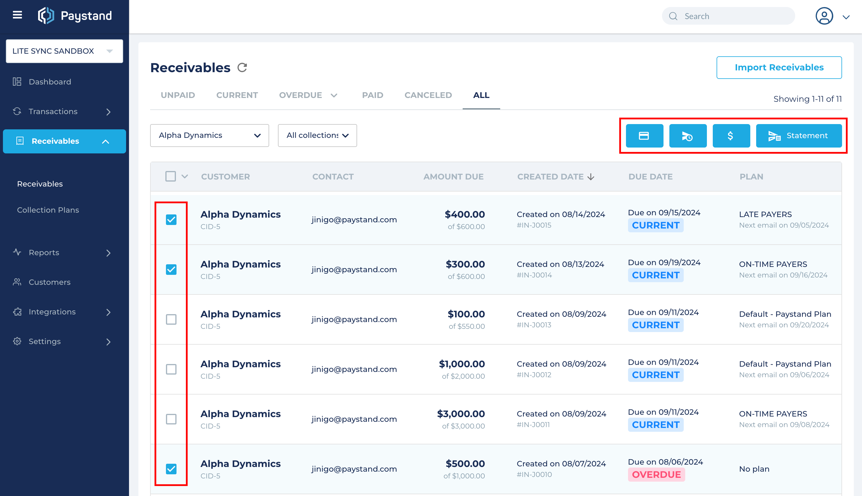This screenshot has height=496, width=862.
Task: Click the AMOUNT DUE column header
Action: point(453,177)
